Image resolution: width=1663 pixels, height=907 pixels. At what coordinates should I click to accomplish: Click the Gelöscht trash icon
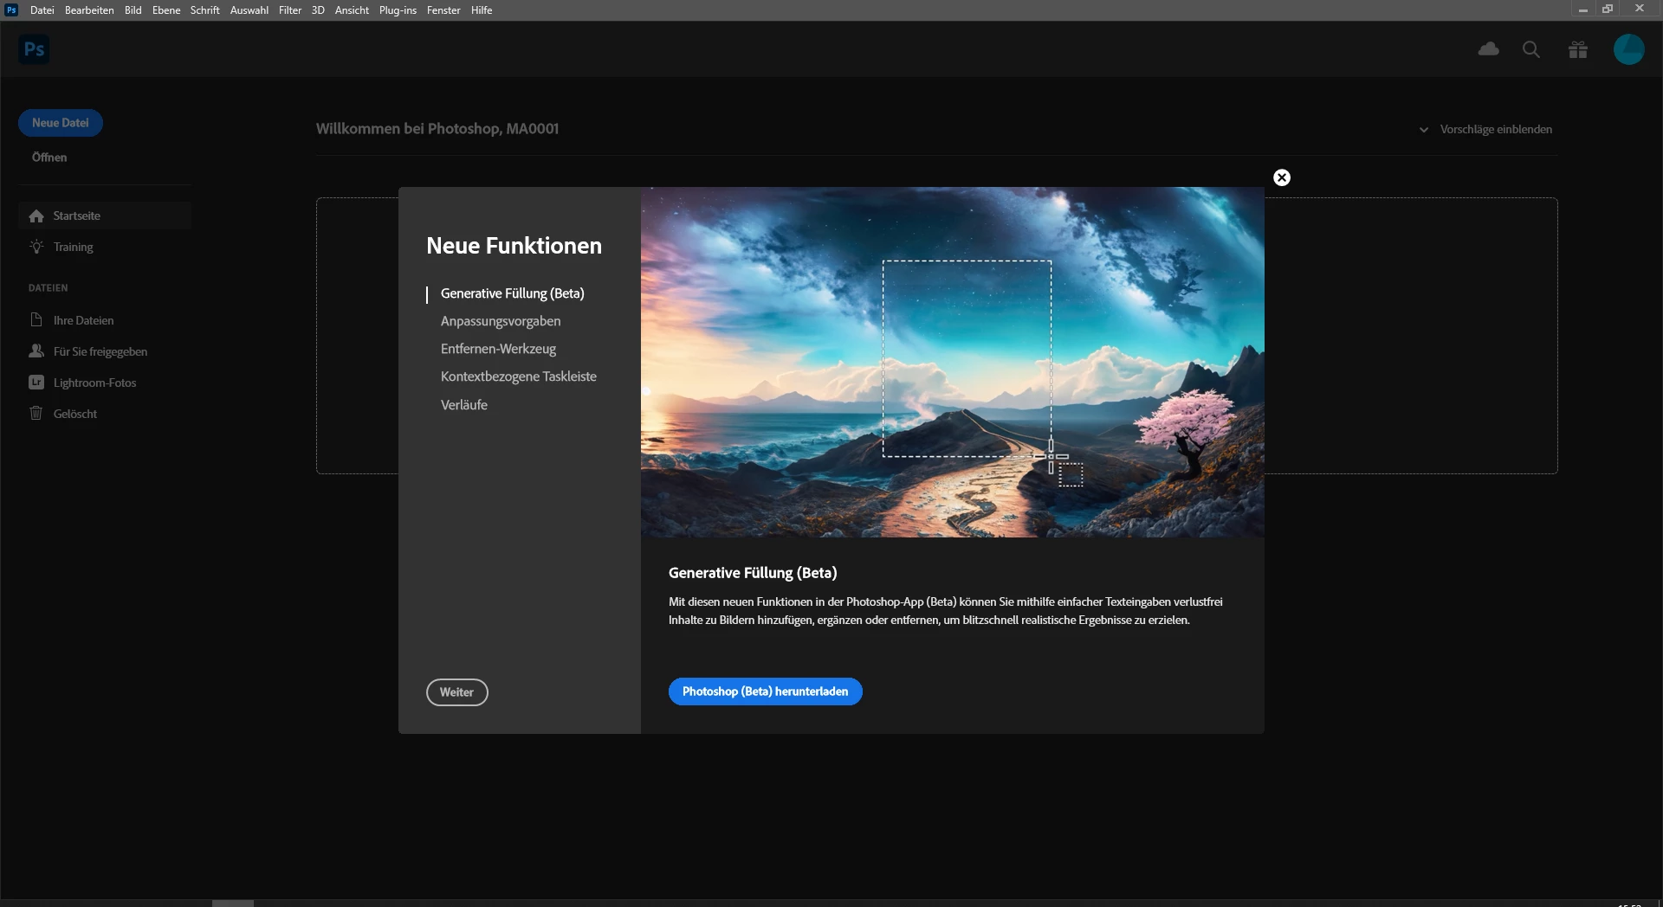pyautogui.click(x=36, y=414)
